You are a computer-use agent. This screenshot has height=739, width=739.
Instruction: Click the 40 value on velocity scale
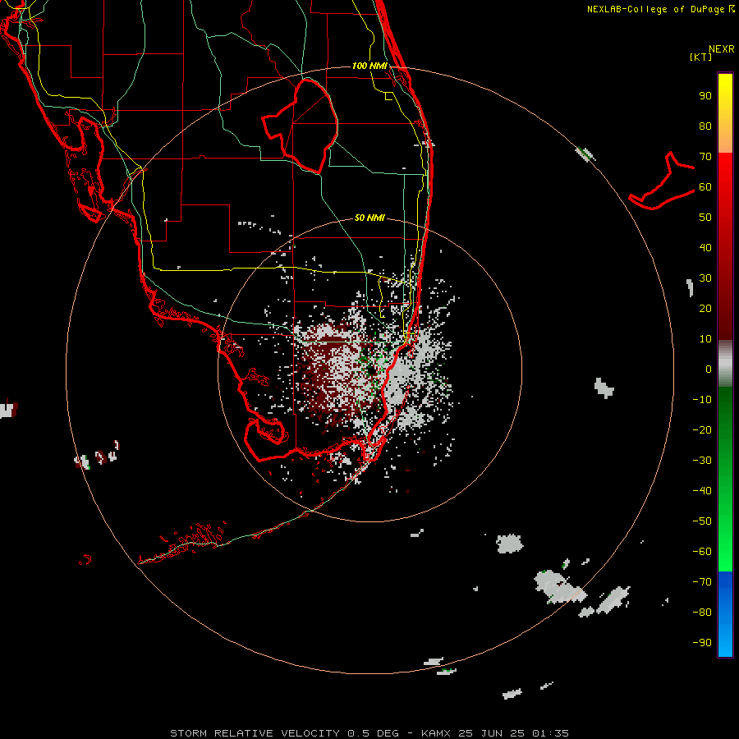click(x=705, y=247)
